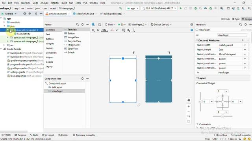Open Pixel device dropdown
252x141 pixels.
pyautogui.click(x=110, y=25)
